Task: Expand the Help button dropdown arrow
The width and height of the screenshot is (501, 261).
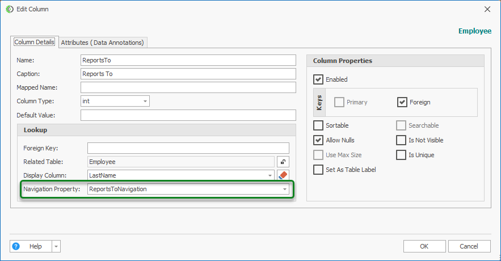Action: (56, 246)
